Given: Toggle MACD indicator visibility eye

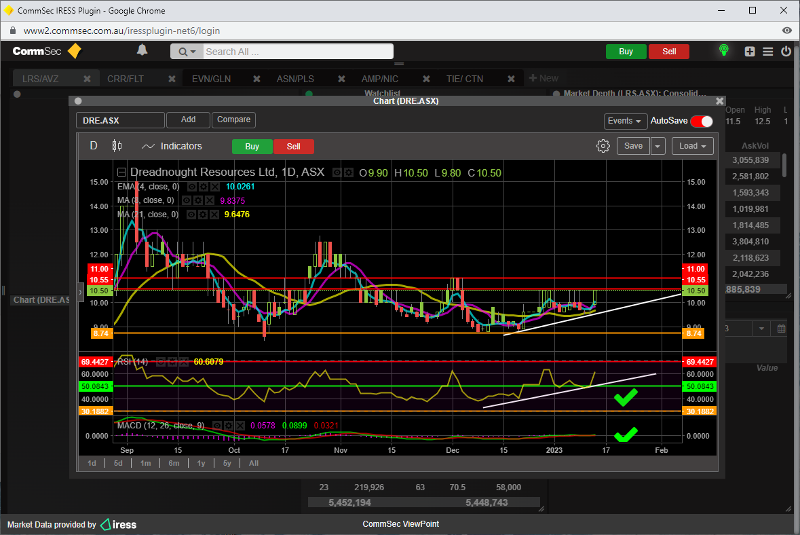Looking at the screenshot, I should (217, 426).
